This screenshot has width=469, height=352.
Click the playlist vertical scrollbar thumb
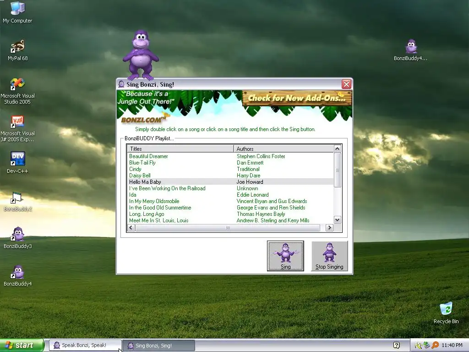(x=338, y=170)
